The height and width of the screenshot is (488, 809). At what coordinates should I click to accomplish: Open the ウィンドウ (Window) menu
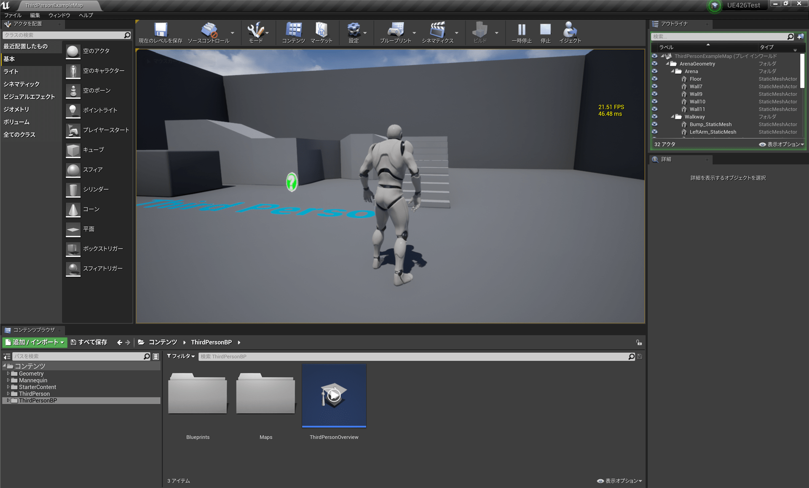pyautogui.click(x=59, y=15)
